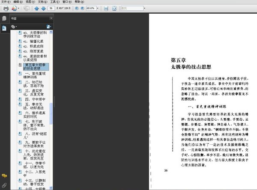The width and height of the screenshot is (257, 190).
Task: Open the 工具 menu
Action: pos(55,2)
